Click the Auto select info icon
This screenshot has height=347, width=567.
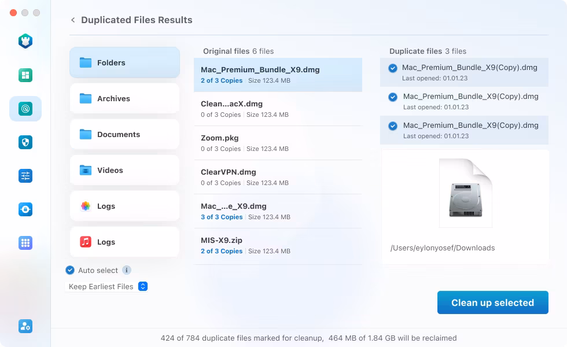(x=127, y=270)
